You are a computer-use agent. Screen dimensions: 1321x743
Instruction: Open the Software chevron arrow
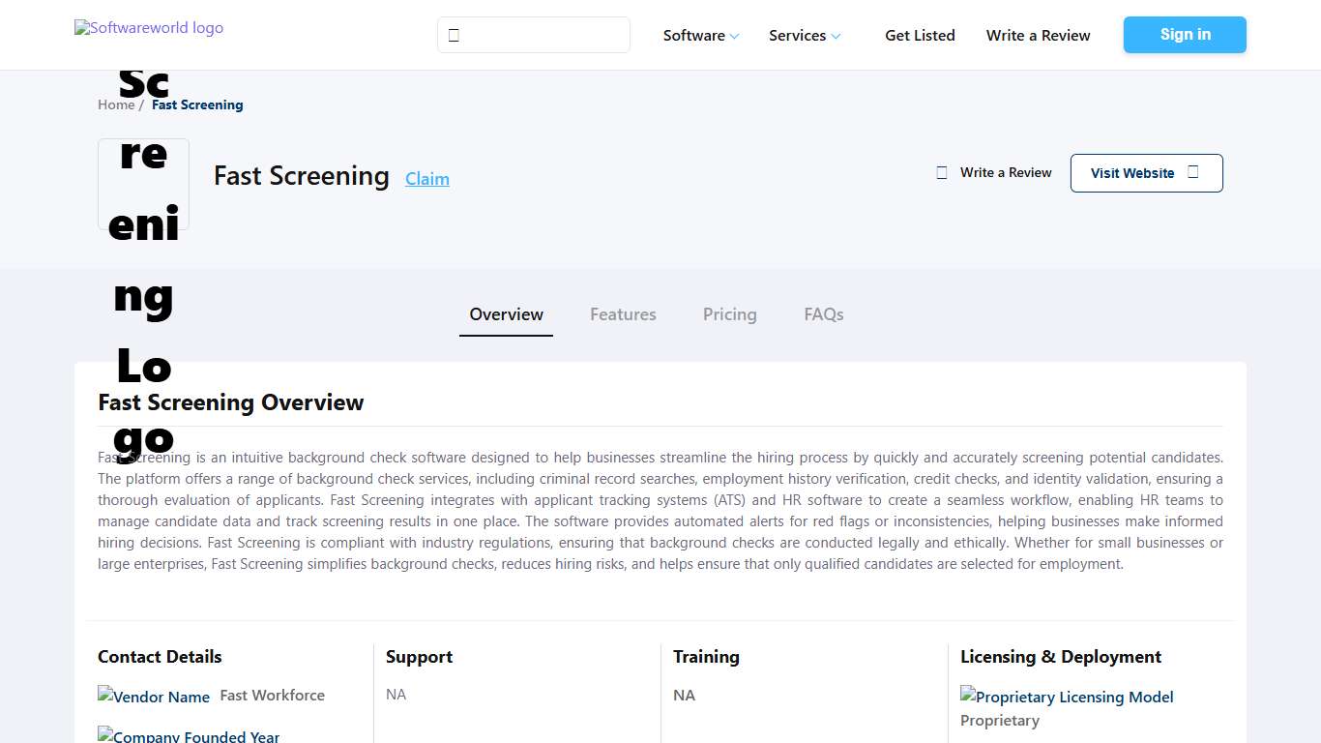point(733,37)
